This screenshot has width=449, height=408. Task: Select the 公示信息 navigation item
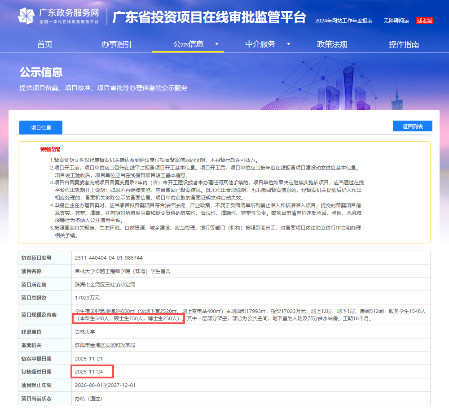pos(189,44)
